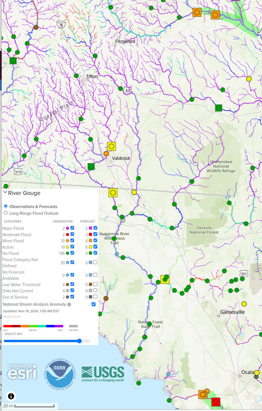The width and height of the screenshot is (262, 411).
Task: Select green square gauge north of Okefenokee
Action: 218,108
